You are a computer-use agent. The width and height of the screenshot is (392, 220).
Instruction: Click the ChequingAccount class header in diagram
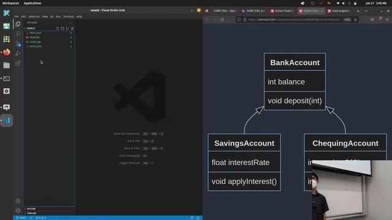345,143
